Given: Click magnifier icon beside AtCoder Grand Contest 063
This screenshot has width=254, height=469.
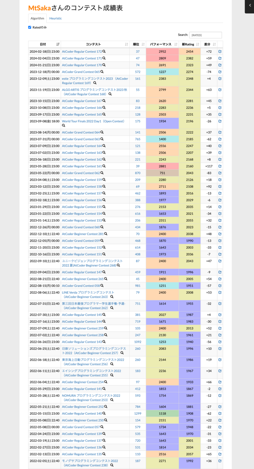Looking at the screenshot, I should pyautogui.click(x=102, y=139).
